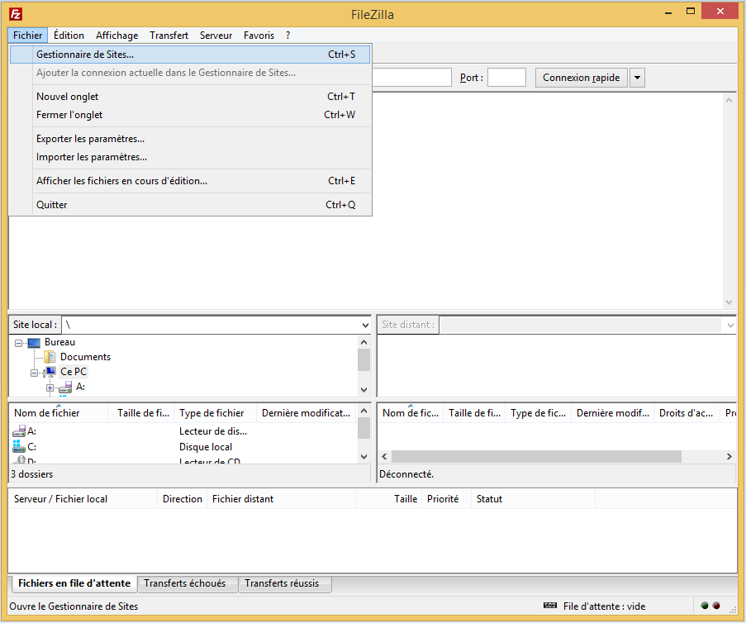Switch to the Transferts échoués tab
Screen dimensions: 746x623
pyautogui.click(x=187, y=583)
